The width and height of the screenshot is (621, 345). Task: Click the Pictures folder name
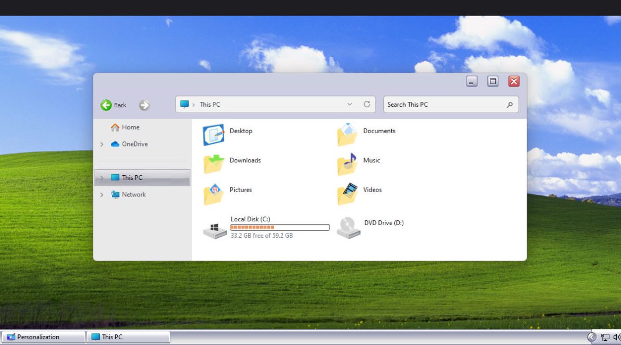tap(241, 189)
